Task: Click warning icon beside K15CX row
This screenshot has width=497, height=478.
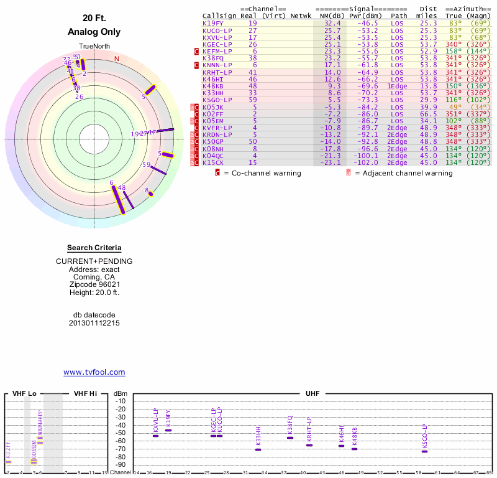Action: pos(197,162)
